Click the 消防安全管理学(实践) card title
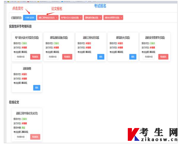The width and height of the screenshot is (182, 145). tap(155, 38)
